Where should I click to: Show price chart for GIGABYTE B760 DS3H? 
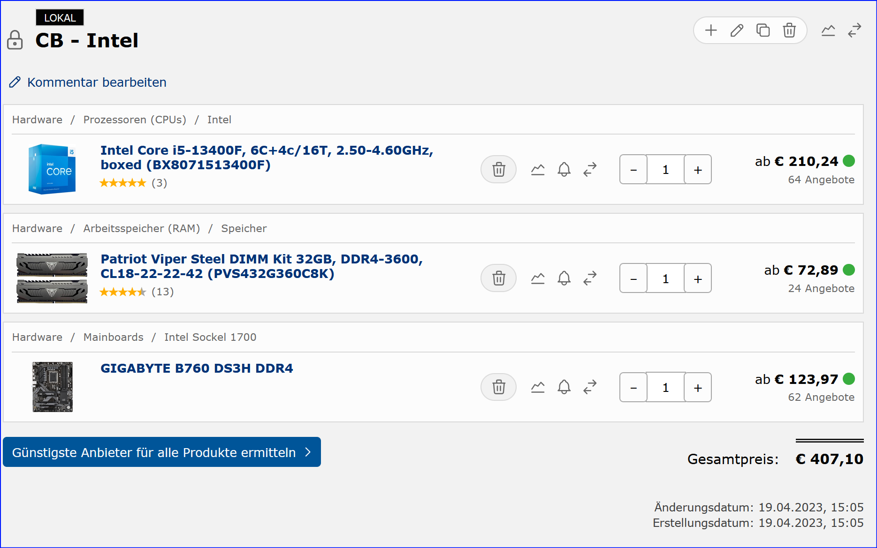[x=538, y=387]
